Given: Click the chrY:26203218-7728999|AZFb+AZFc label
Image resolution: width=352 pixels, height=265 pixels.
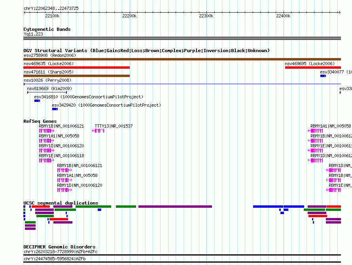Looking at the screenshot, I should 61,252.
